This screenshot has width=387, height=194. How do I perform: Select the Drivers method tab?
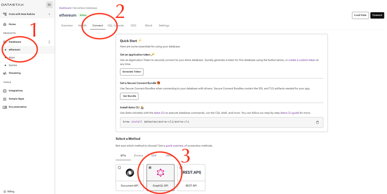[x=139, y=155]
